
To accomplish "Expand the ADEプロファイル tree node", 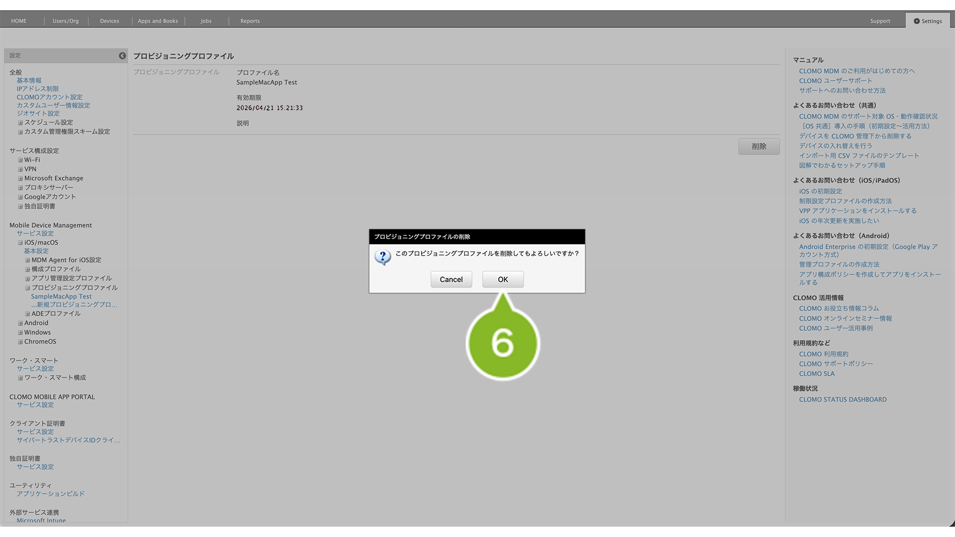I will click(x=27, y=314).
